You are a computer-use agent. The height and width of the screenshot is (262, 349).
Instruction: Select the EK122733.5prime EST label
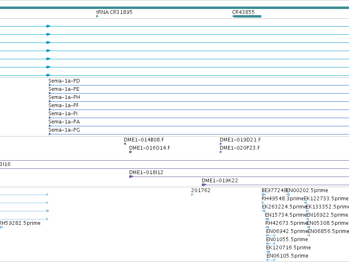[x=326, y=199]
